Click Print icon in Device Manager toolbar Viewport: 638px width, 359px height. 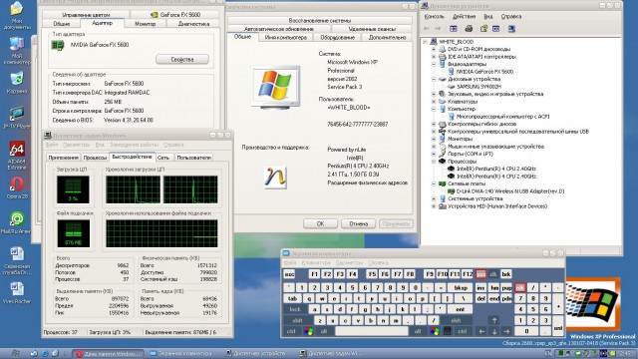(469, 29)
